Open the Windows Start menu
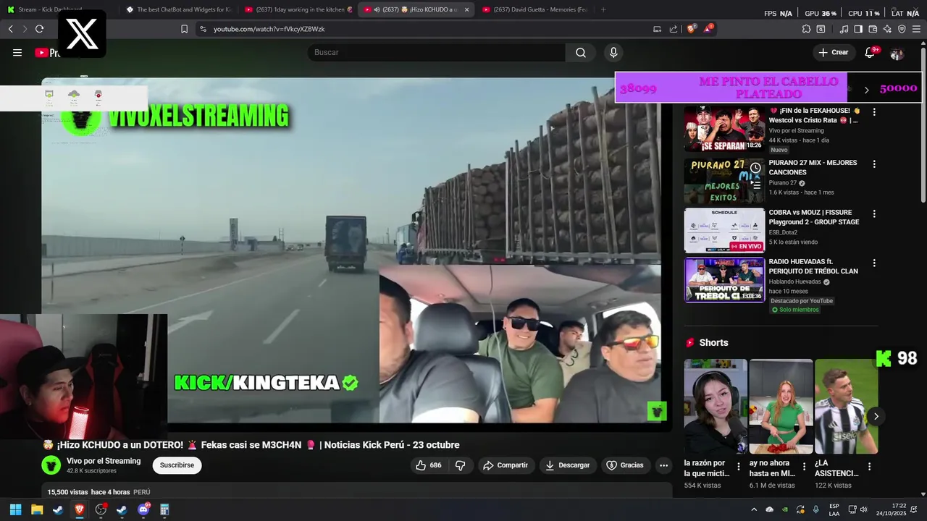 tap(15, 509)
